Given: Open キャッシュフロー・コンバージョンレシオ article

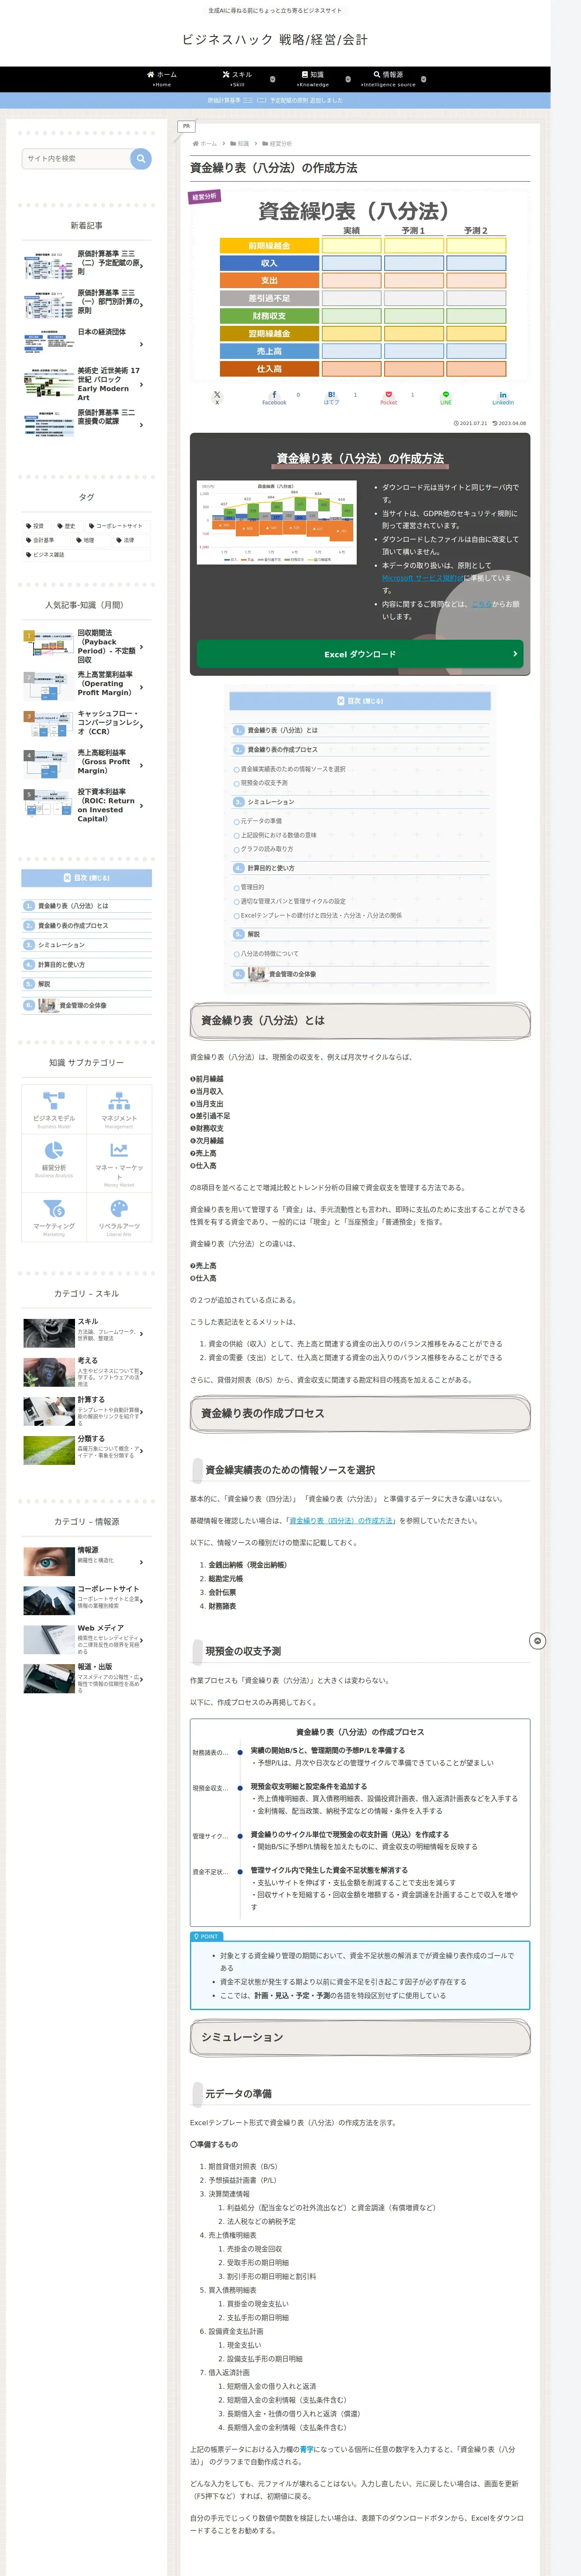Looking at the screenshot, I should pos(87,723).
